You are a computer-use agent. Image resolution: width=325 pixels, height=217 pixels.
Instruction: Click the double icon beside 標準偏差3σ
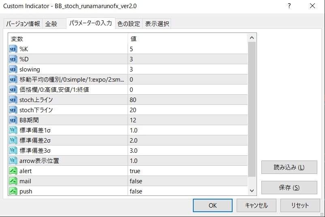[13, 151]
